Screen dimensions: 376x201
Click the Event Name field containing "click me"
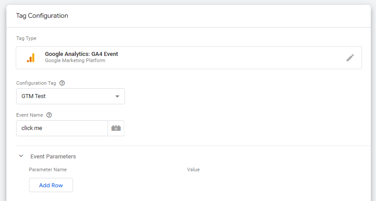click(x=62, y=129)
